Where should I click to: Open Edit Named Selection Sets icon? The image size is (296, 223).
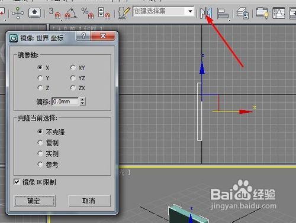124,13
